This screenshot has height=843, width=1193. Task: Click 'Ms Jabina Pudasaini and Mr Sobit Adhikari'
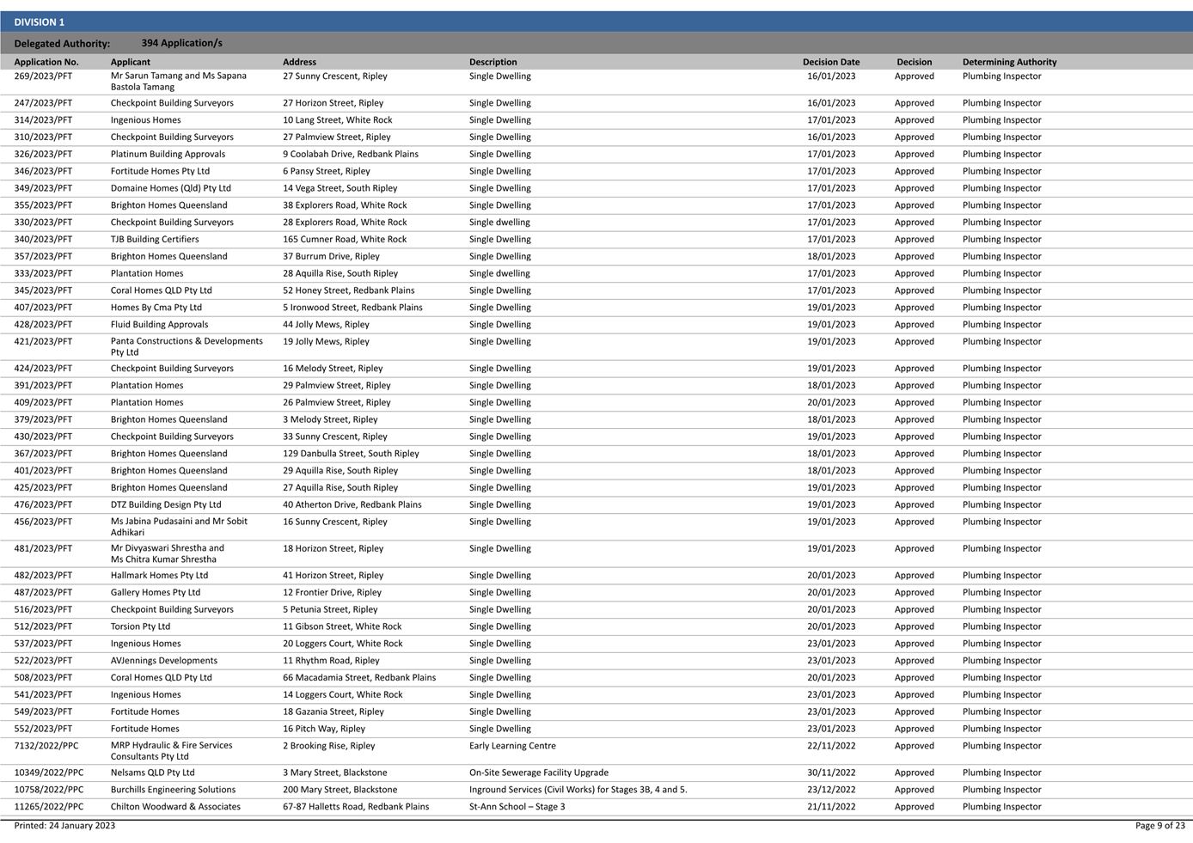[179, 527]
